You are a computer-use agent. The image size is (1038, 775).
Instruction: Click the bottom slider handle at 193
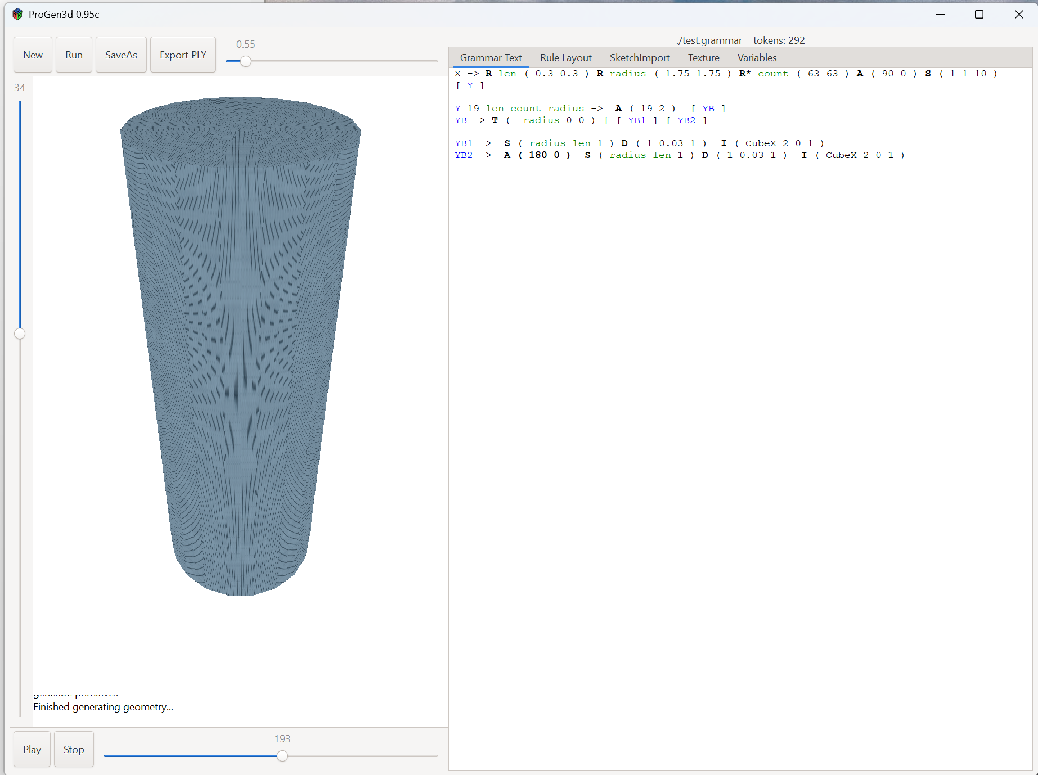tap(282, 756)
